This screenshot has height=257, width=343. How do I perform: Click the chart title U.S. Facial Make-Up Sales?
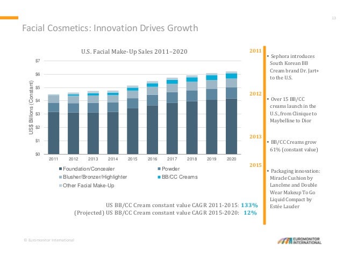134,52
